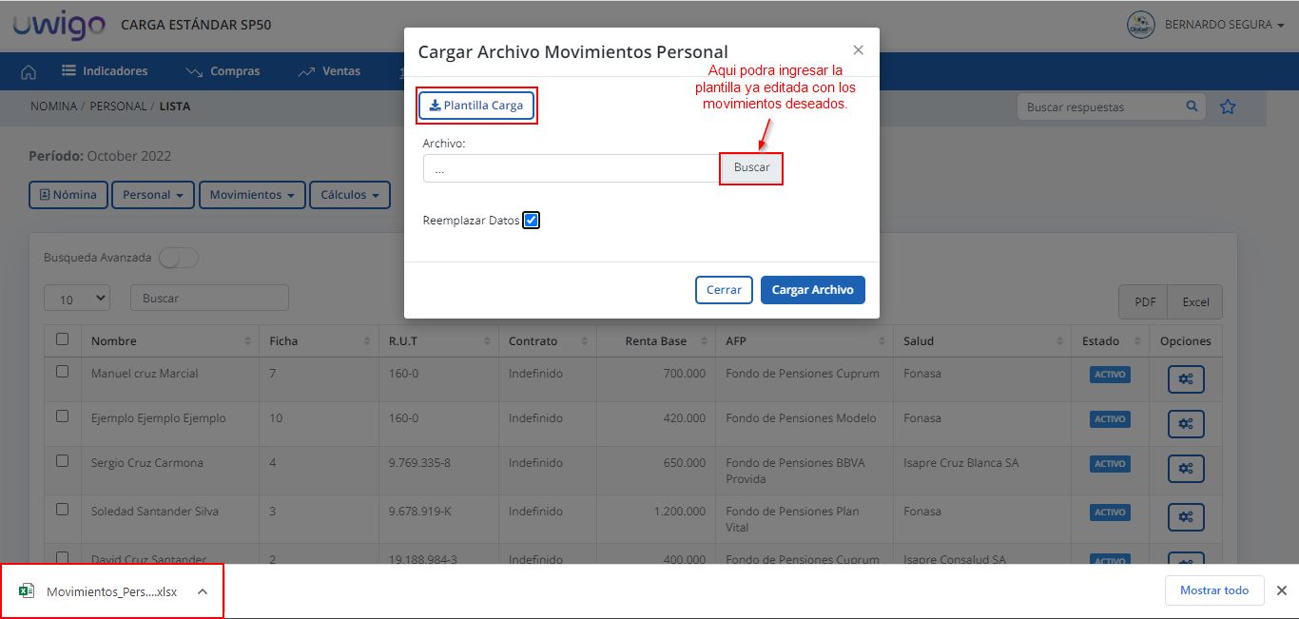Screen dimensions: 1299x619
Task: Expand the downloaded xlsx file chevron menu
Action: (x=203, y=591)
